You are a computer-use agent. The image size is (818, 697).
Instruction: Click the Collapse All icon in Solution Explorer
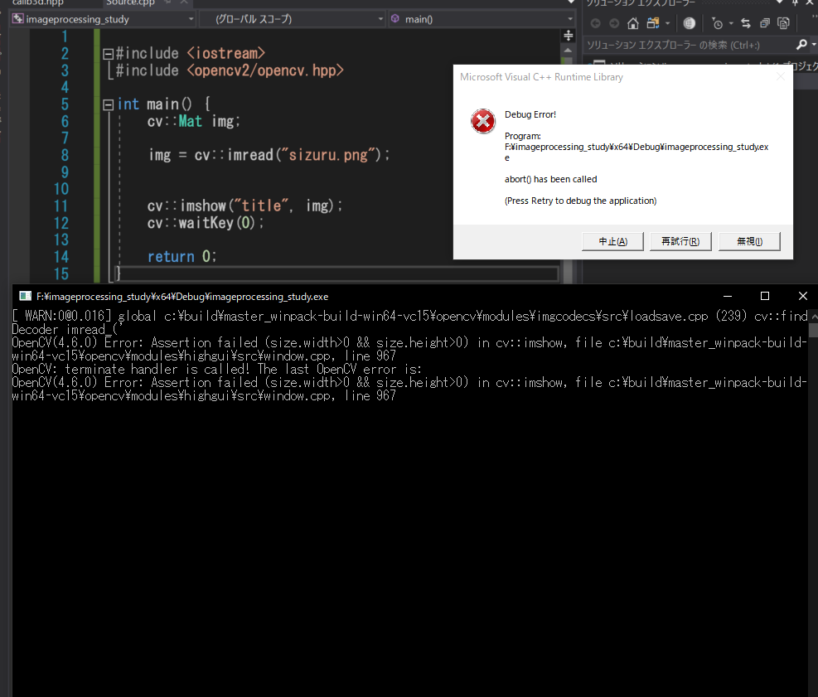[x=764, y=23]
